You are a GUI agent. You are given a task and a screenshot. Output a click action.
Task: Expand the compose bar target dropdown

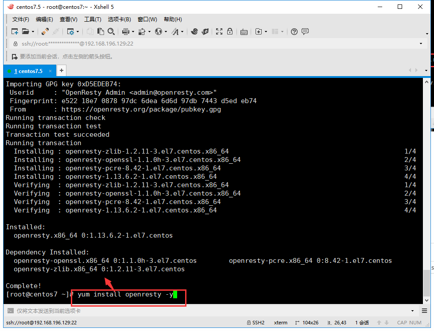click(412, 311)
